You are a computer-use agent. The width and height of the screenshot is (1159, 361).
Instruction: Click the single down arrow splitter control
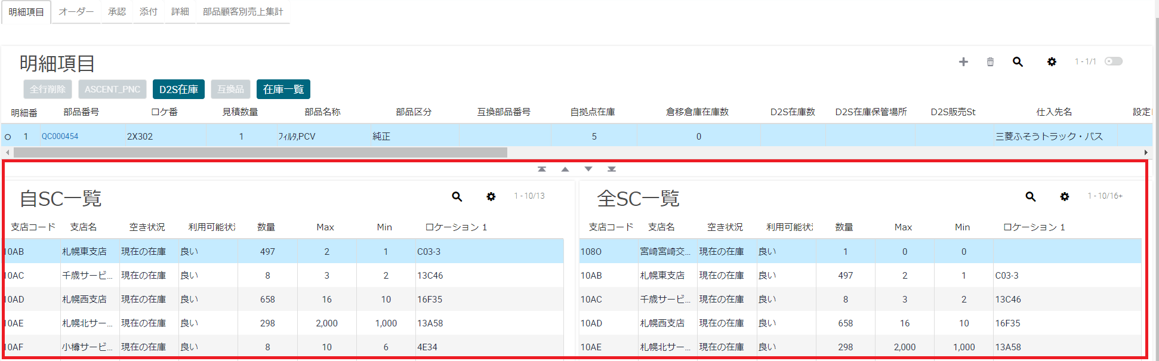click(x=588, y=169)
